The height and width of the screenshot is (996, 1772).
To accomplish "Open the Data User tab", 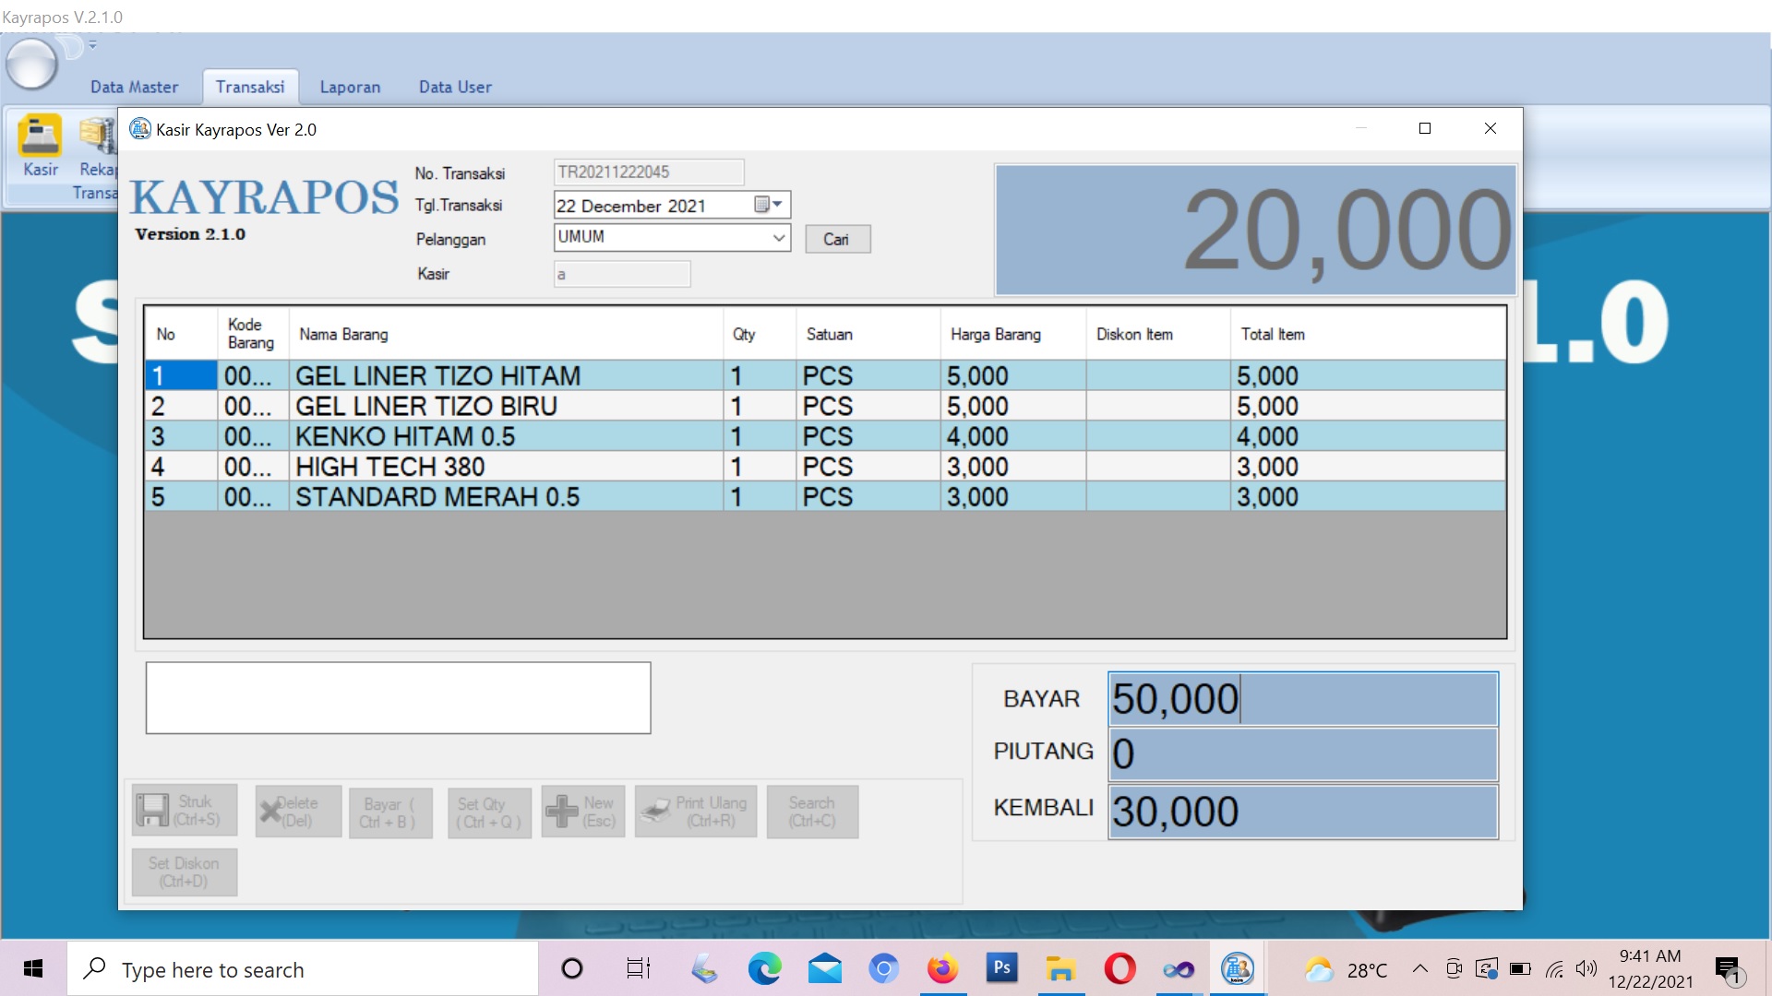I will click(455, 87).
